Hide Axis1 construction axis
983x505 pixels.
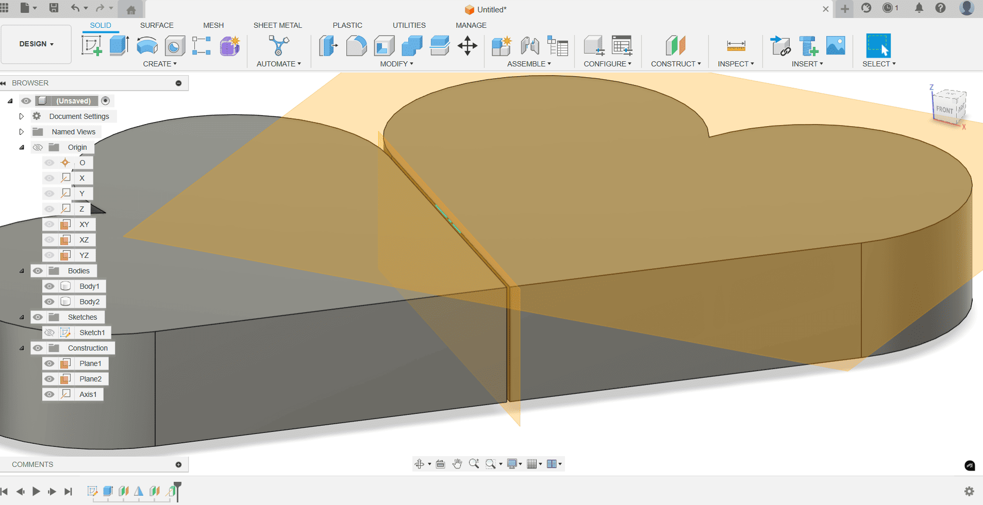click(49, 394)
